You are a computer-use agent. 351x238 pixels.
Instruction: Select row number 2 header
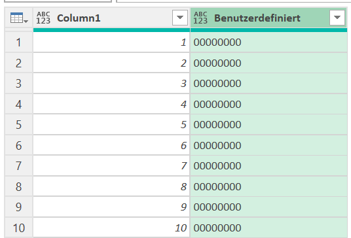coord(19,63)
